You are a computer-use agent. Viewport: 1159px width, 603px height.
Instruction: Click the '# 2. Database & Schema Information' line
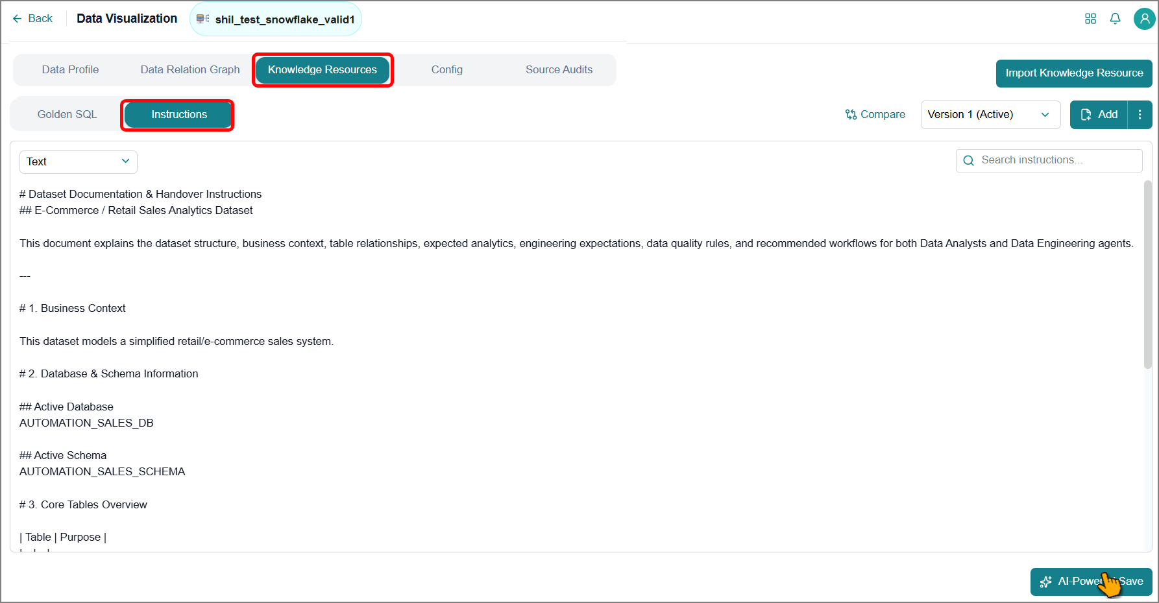[x=109, y=373]
